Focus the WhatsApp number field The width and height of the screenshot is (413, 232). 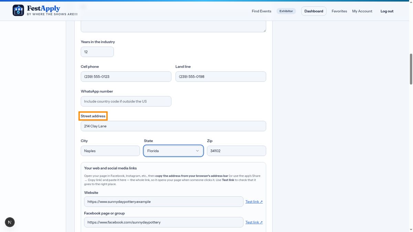(126, 101)
